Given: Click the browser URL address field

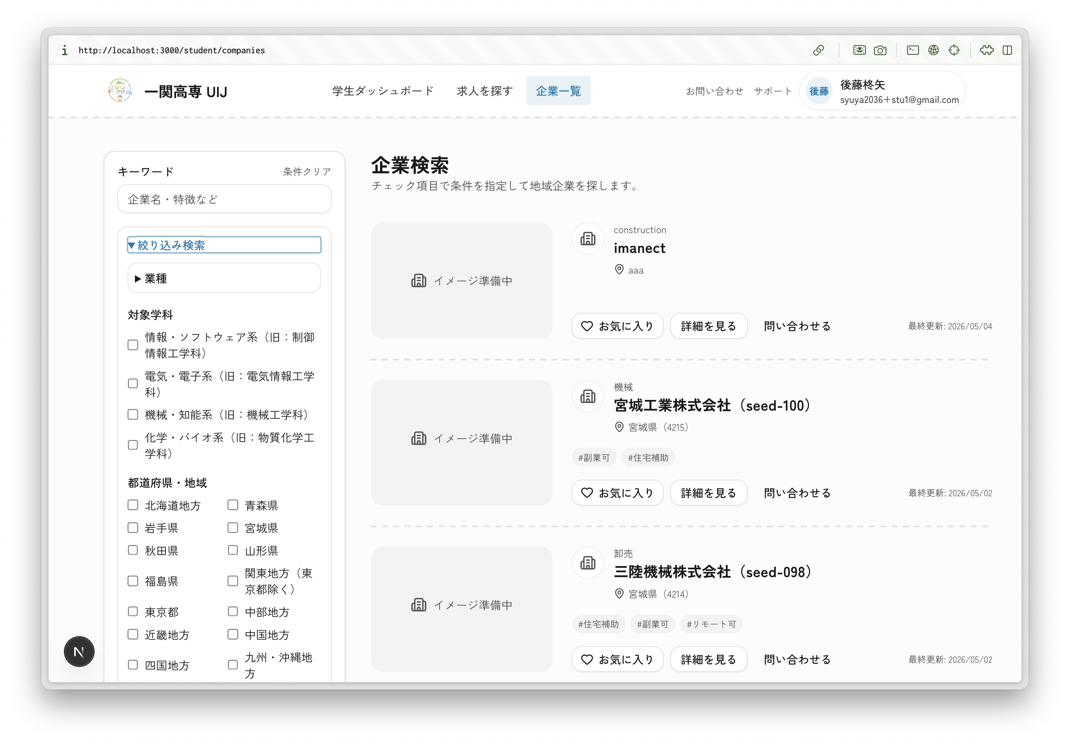Looking at the screenshot, I should pyautogui.click(x=171, y=50).
